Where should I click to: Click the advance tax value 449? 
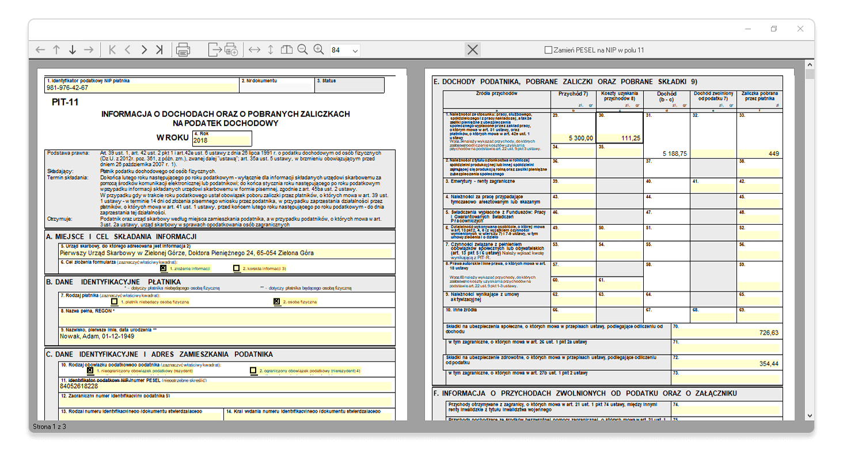click(773, 153)
